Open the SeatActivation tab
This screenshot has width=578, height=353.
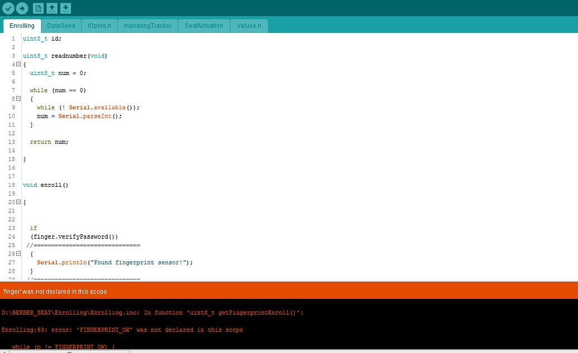[x=203, y=25]
